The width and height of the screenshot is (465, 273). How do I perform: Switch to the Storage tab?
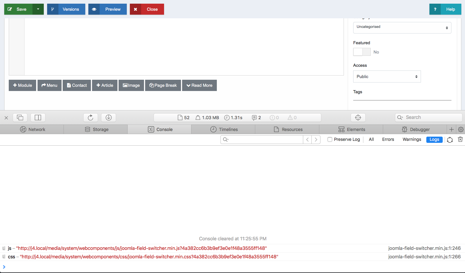tap(96, 129)
